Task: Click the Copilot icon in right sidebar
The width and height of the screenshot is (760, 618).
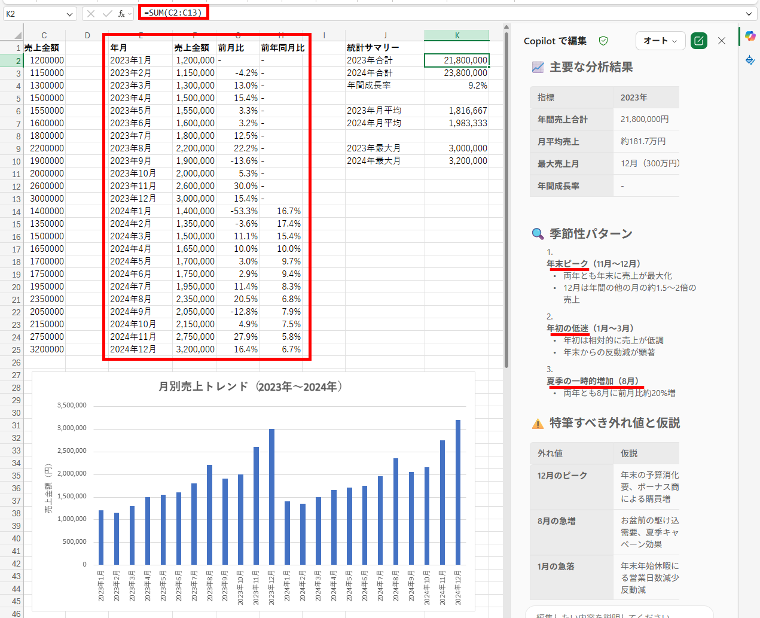Action: (x=750, y=36)
